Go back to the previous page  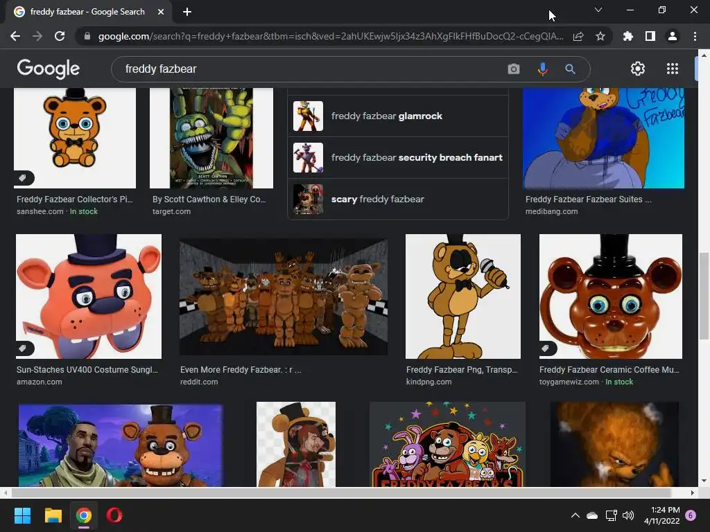click(x=15, y=36)
